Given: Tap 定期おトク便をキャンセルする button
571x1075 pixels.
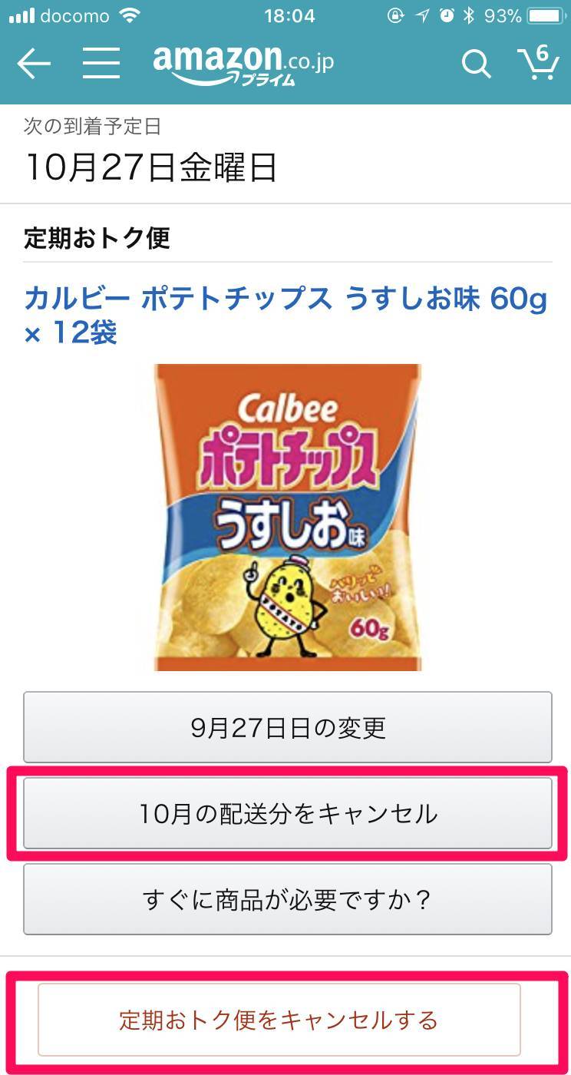Looking at the screenshot, I should pyautogui.click(x=279, y=1020).
